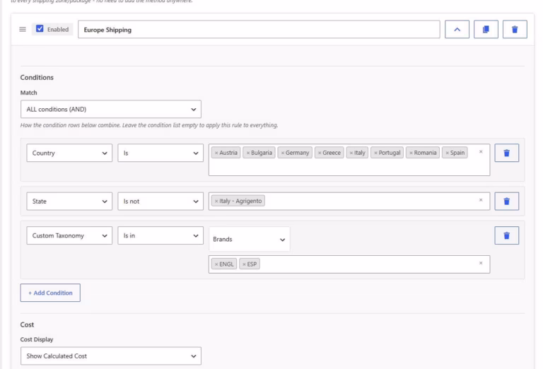
Task: Click the + Add Condition button
Action: pos(50,293)
